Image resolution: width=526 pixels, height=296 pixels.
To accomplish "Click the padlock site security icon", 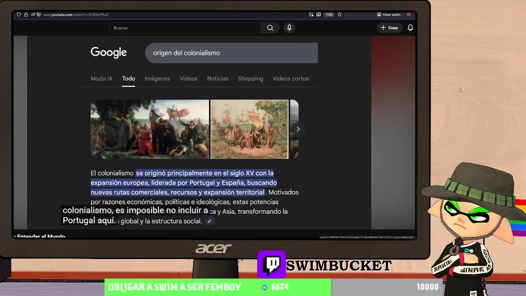I will (x=26, y=14).
